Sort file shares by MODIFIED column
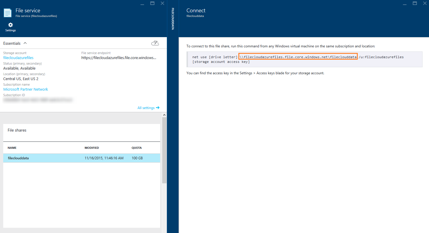Screen dimensions: 429x233 (91, 148)
